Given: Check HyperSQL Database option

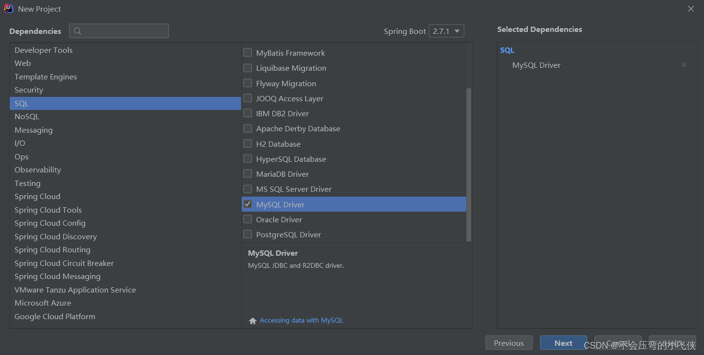Looking at the screenshot, I should click(x=247, y=159).
